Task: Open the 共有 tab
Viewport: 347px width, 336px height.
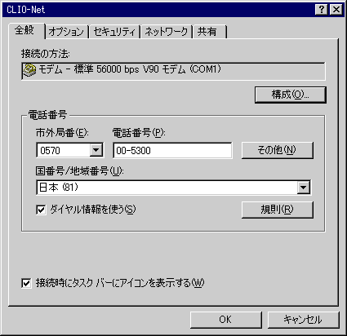Action: 209,32
